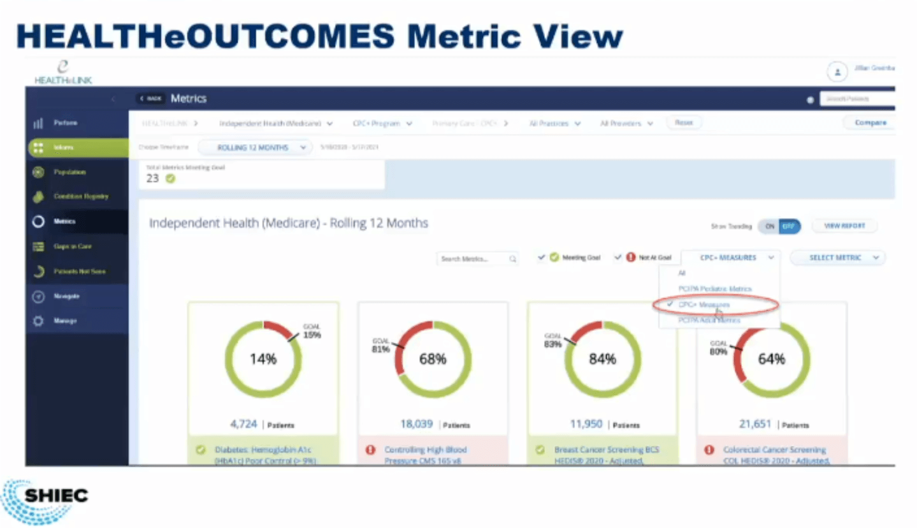This screenshot has width=917, height=528.
Task: Click the 84% donut chart
Action: (603, 359)
